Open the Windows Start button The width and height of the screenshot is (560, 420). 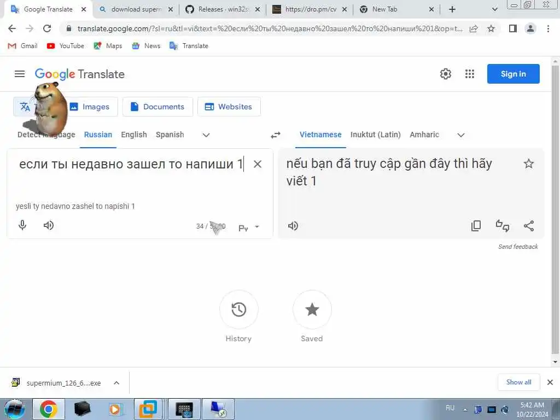pyautogui.click(x=14, y=409)
